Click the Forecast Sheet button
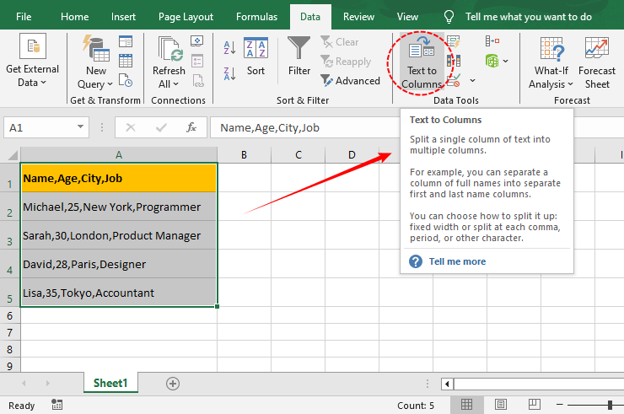 tap(596, 62)
